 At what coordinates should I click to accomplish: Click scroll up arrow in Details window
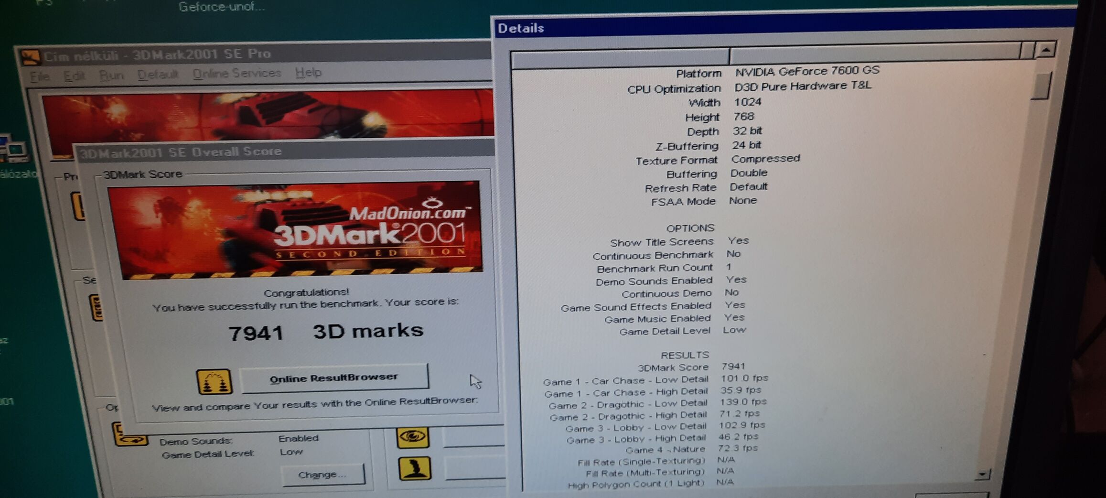(1046, 50)
